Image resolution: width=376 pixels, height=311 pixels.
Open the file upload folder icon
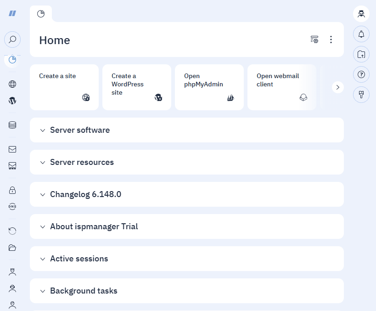coord(361,54)
